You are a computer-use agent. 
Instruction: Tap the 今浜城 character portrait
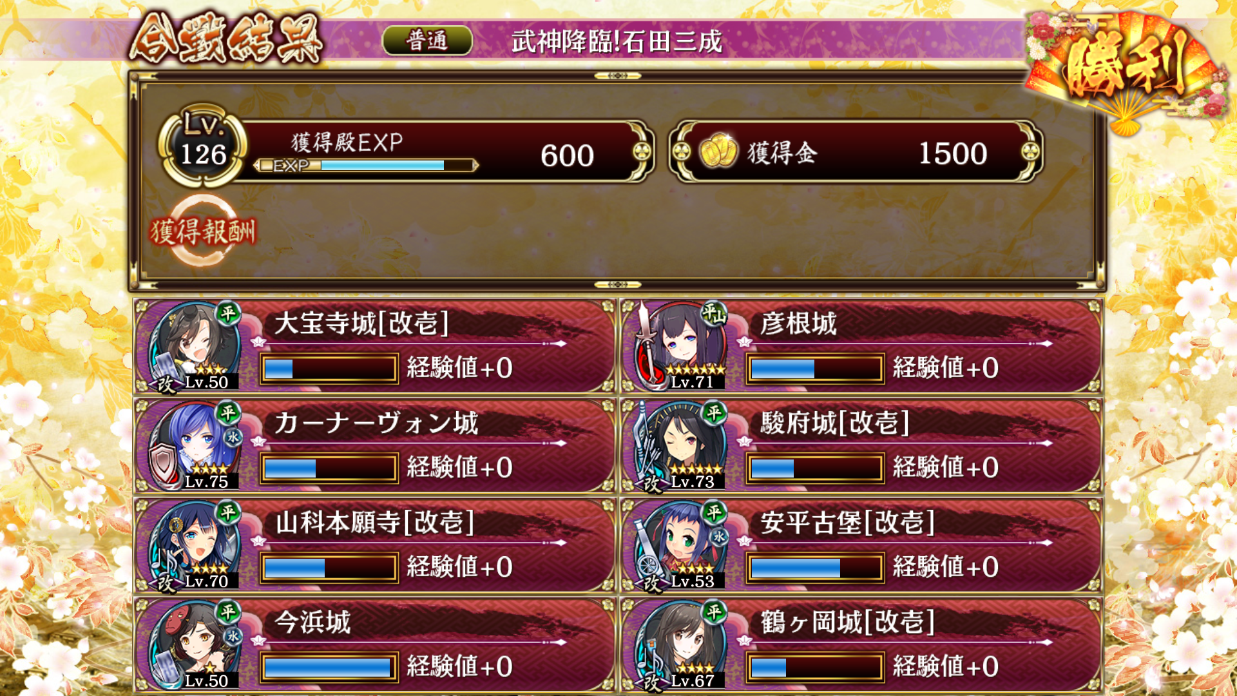[x=193, y=645]
